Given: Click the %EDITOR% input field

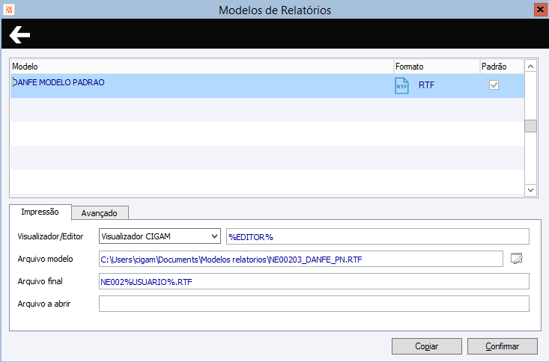Looking at the screenshot, I should point(377,237).
